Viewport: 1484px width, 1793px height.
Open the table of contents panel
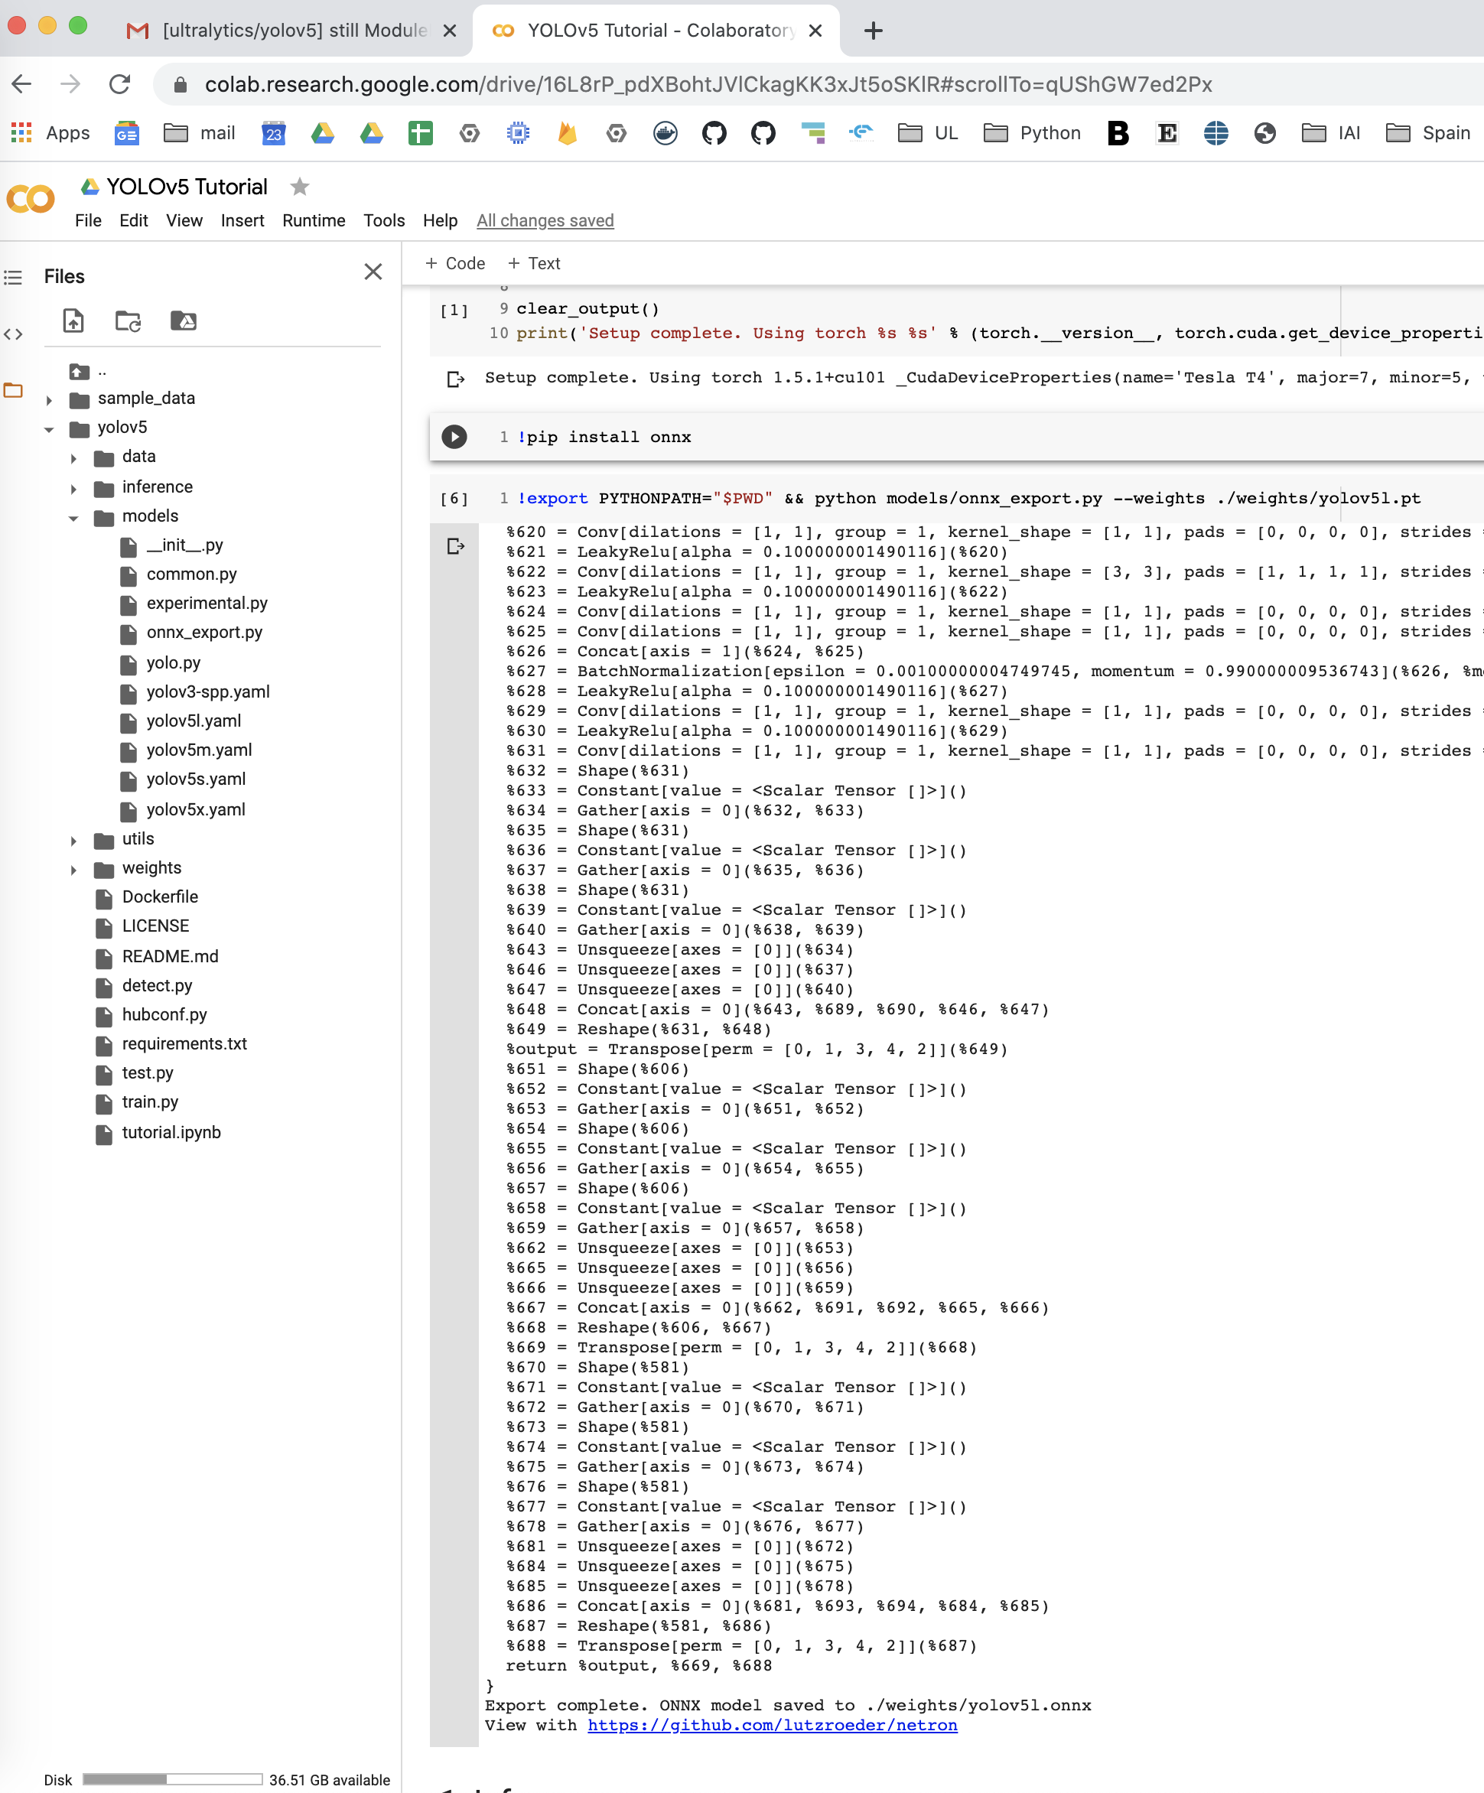[14, 278]
